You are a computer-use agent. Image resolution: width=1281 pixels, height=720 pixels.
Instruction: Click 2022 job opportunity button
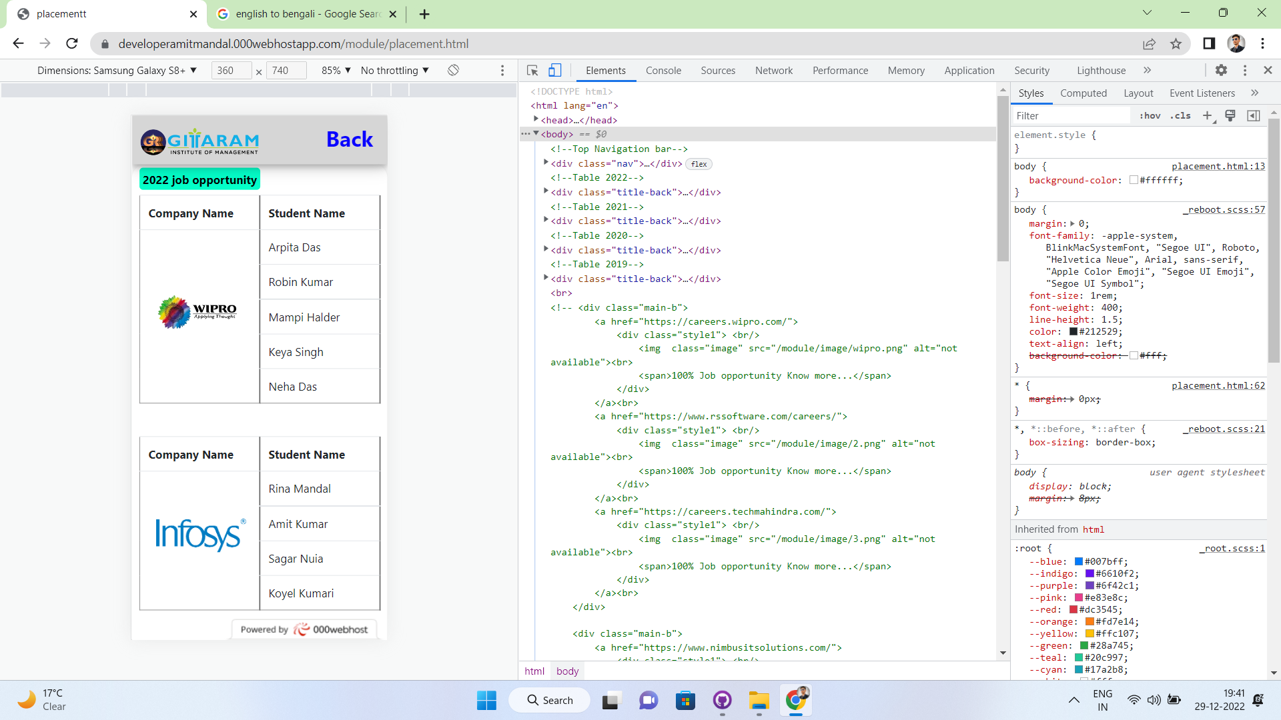coord(199,180)
